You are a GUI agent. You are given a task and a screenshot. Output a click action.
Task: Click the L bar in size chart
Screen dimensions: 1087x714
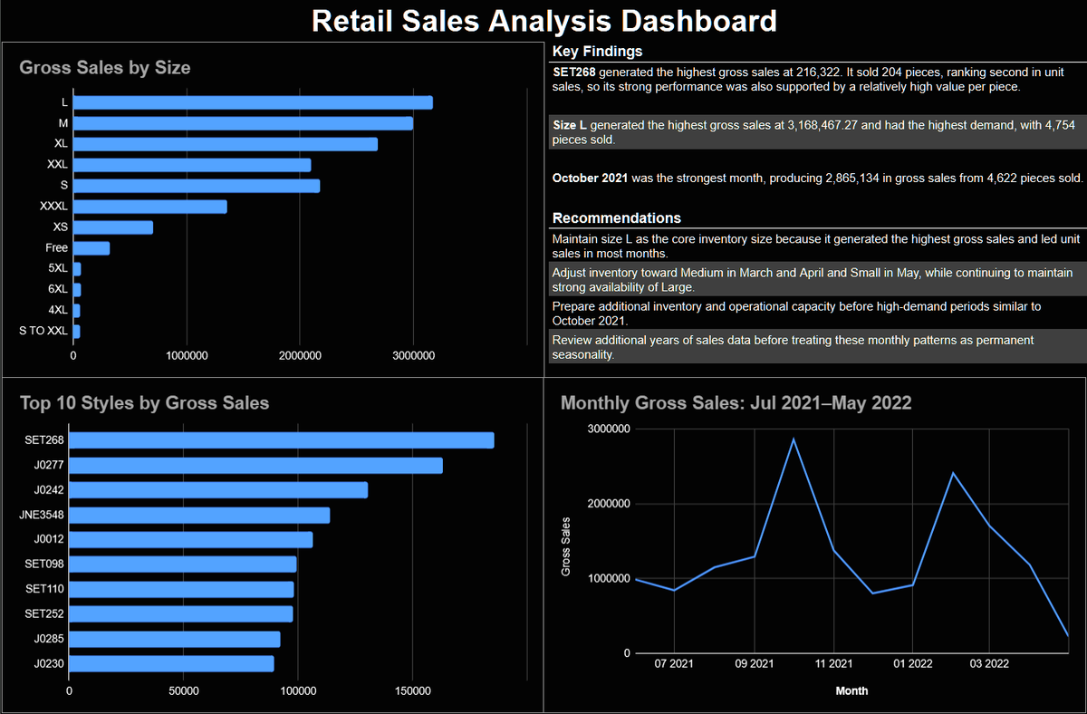click(x=253, y=102)
